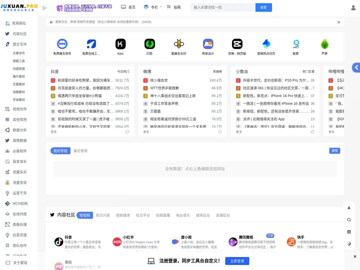Select the 视频直播 category tab

163,215
